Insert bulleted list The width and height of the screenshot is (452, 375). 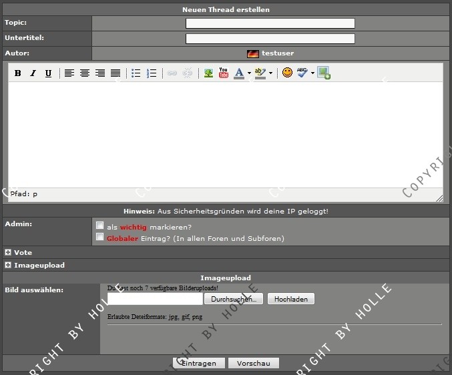(136, 73)
